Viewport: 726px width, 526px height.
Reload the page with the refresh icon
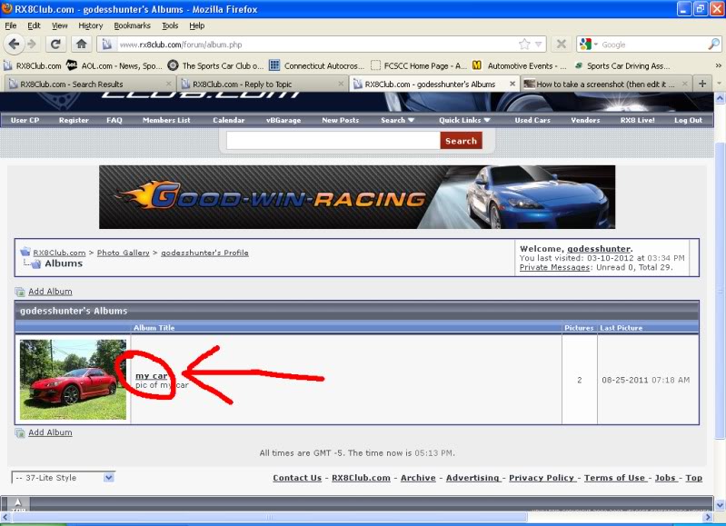55,45
